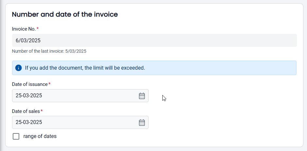This screenshot has height=151, width=307.
Task: Focus the Invoice No. input field
Action: coord(154,40)
